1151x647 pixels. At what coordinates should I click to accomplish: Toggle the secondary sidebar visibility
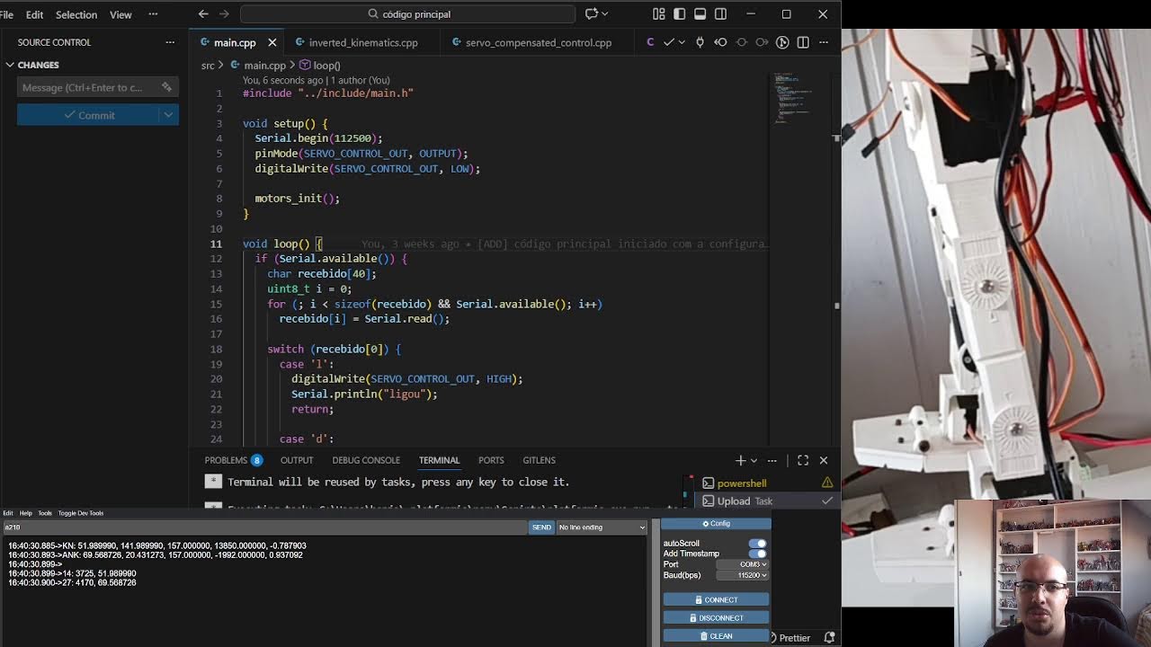click(720, 13)
